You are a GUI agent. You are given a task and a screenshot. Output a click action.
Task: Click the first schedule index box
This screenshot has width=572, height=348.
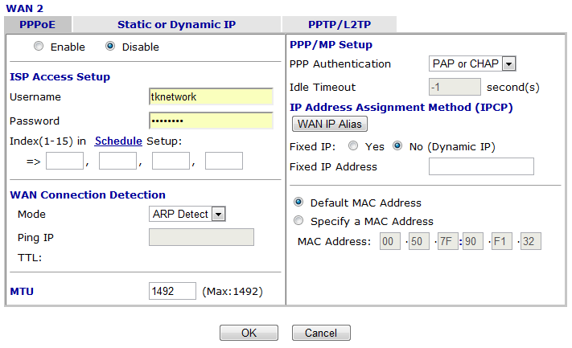click(x=64, y=162)
